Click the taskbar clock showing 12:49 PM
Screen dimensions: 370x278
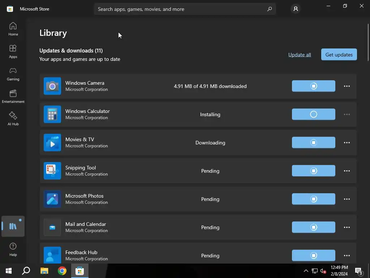339,271
